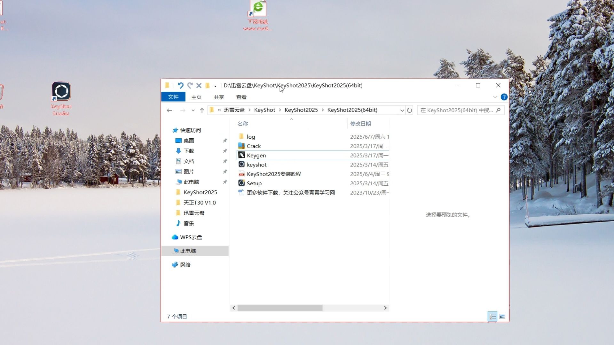The image size is (614, 345).
Task: Open WPS云盘 in navigation pane
Action: [191, 237]
